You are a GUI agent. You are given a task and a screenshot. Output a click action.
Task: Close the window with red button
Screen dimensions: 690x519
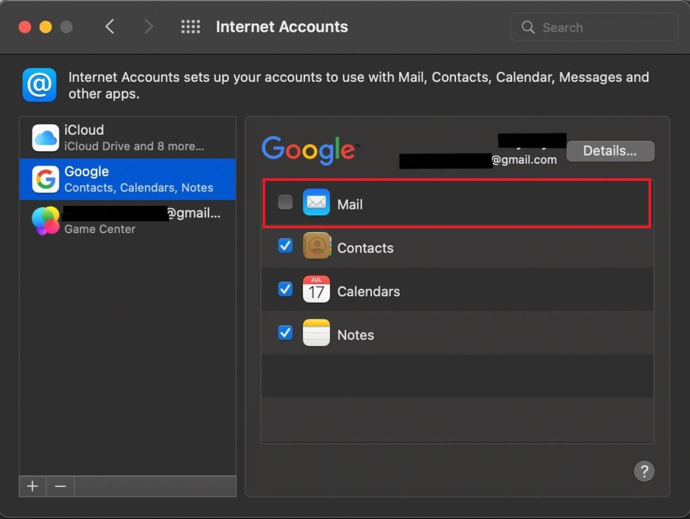[x=25, y=27]
